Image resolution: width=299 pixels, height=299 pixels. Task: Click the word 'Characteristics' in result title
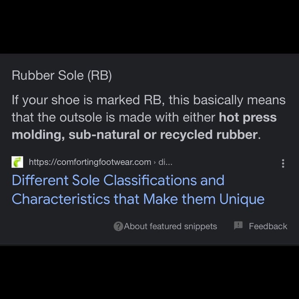(61, 199)
